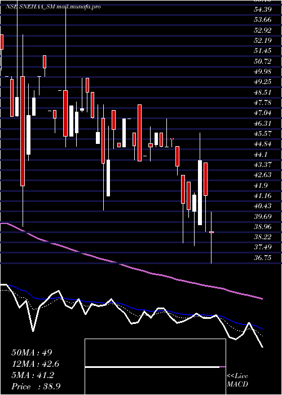Screen dimensions: 282x395
Task: Click the 48.51 price axis label
Action: point(262,92)
